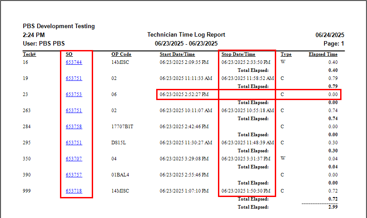The width and height of the screenshot is (367, 218).
Task: Click the Tech# column header
Action: coord(29,54)
